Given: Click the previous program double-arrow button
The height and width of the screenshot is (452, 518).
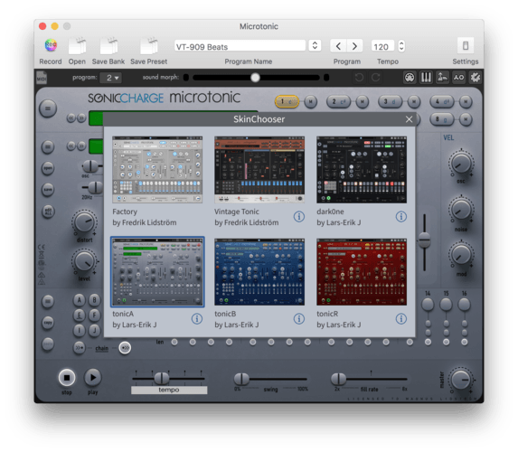Looking at the screenshot, I should point(71,118).
